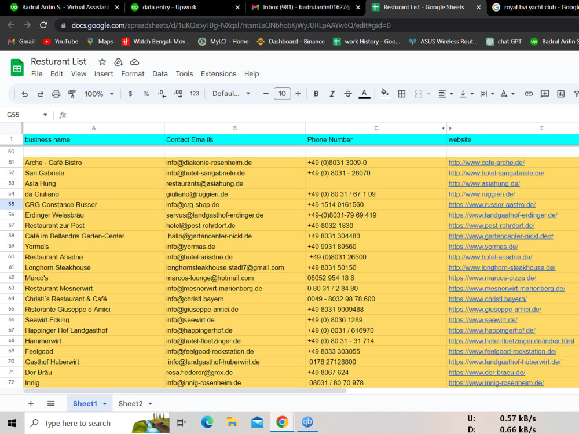
Task: Click the move to Drive folder icon
Action: (x=118, y=62)
